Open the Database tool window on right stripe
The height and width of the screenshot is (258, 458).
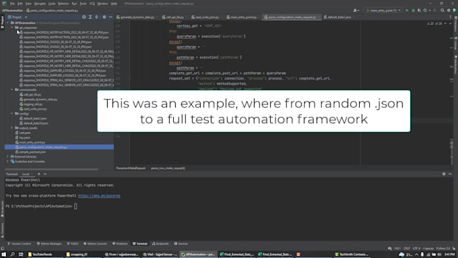455,25
